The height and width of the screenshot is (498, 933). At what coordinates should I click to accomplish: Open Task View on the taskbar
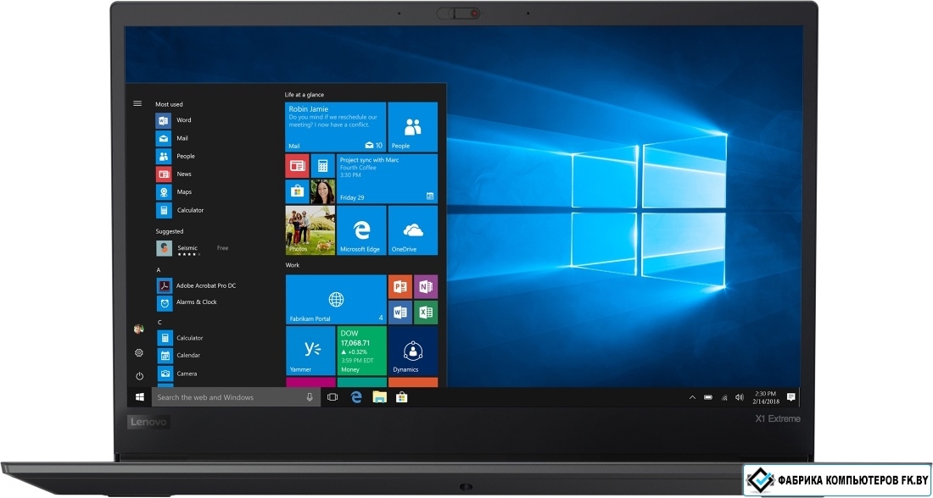[332, 397]
